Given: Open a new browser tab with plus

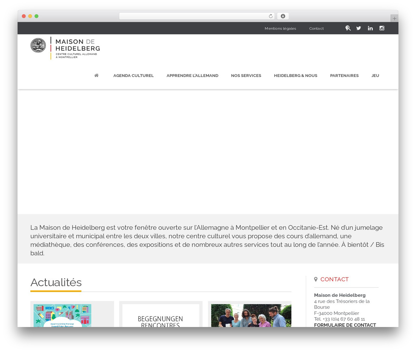Looking at the screenshot, I should click(394, 19).
